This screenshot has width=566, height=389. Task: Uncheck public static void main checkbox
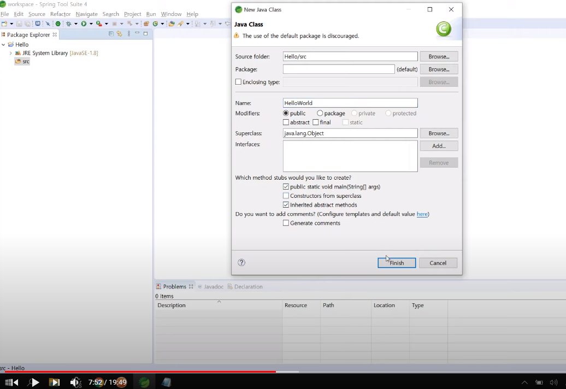click(286, 186)
